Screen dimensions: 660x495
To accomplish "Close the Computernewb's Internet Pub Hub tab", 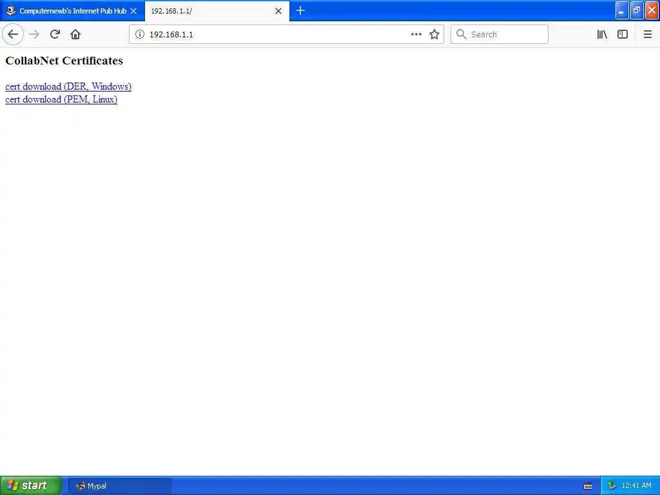I will [x=133, y=11].
